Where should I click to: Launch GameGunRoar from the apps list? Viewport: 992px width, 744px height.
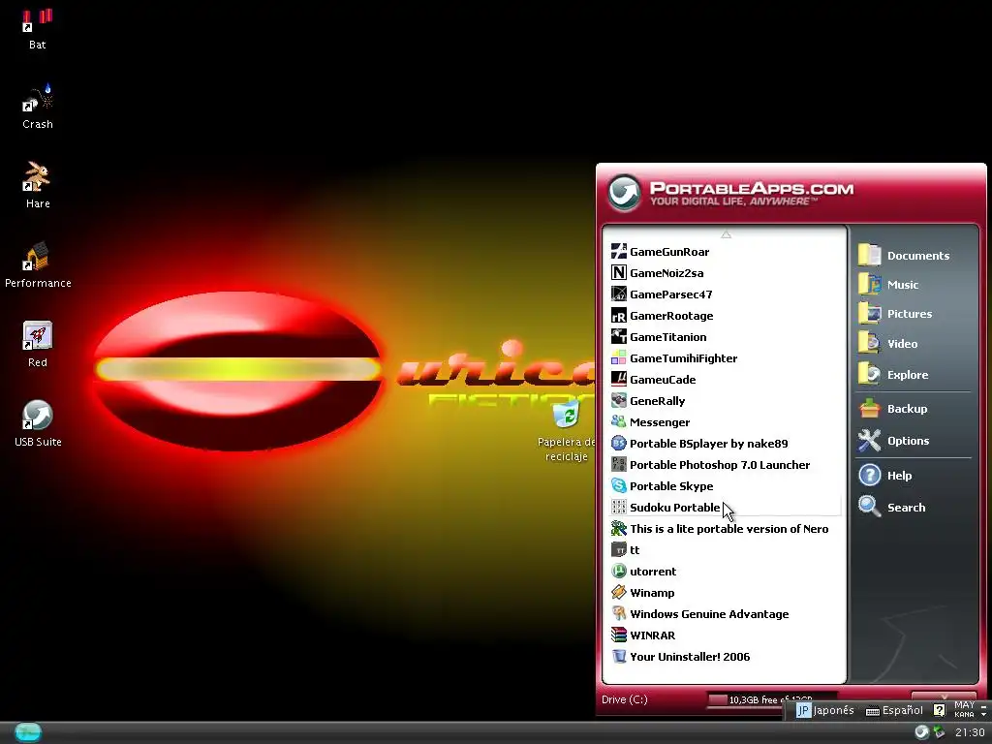pos(725,252)
